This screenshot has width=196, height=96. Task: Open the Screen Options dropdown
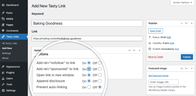(x=182, y=3)
